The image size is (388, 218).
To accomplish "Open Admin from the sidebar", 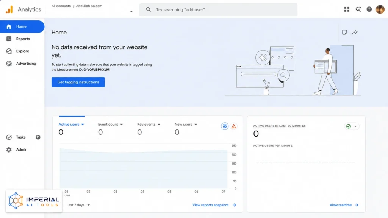I will point(22,149).
